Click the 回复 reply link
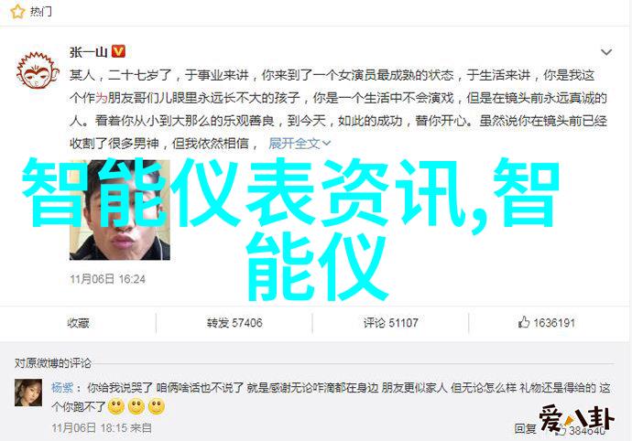 (525, 428)
